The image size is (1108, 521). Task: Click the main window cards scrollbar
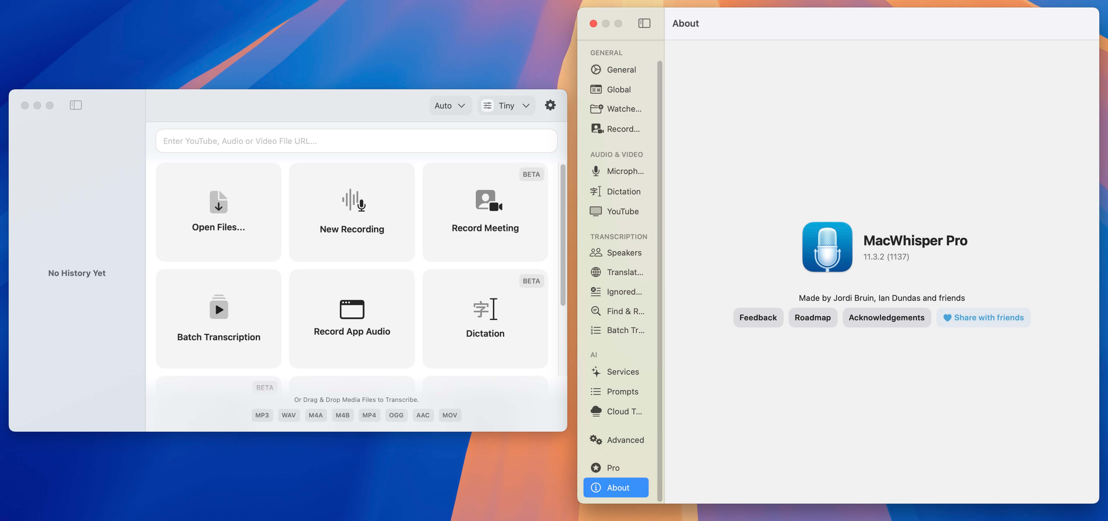click(563, 235)
